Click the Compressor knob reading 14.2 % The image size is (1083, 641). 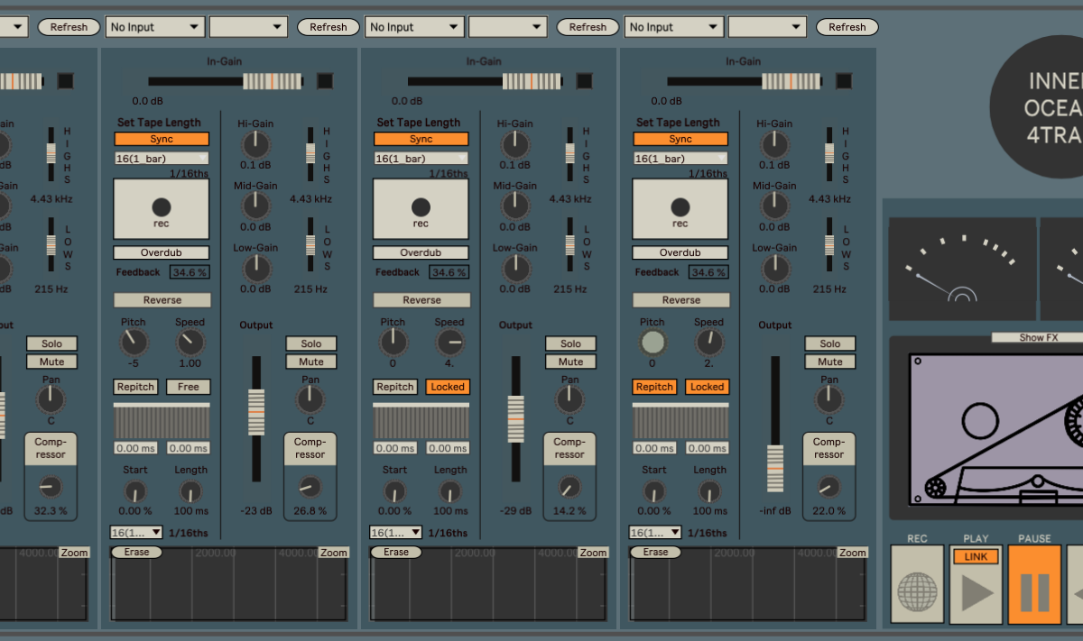point(569,488)
